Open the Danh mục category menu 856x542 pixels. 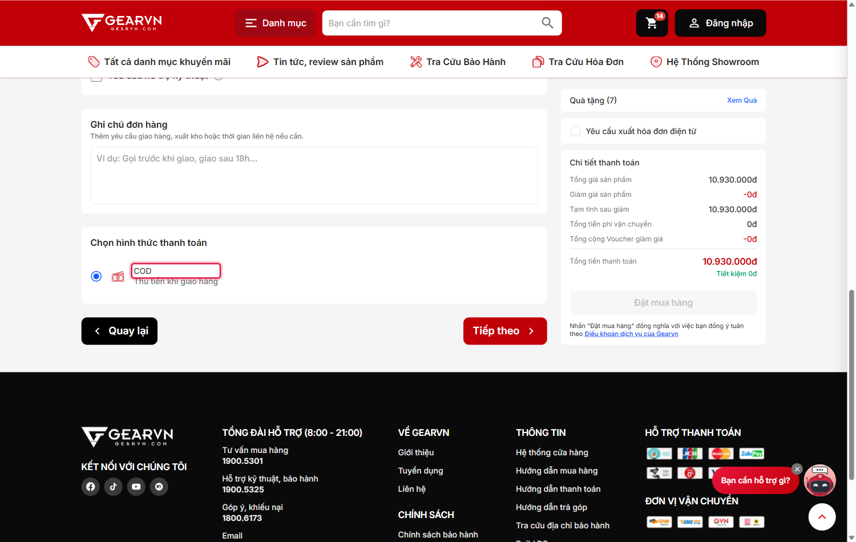pyautogui.click(x=276, y=23)
